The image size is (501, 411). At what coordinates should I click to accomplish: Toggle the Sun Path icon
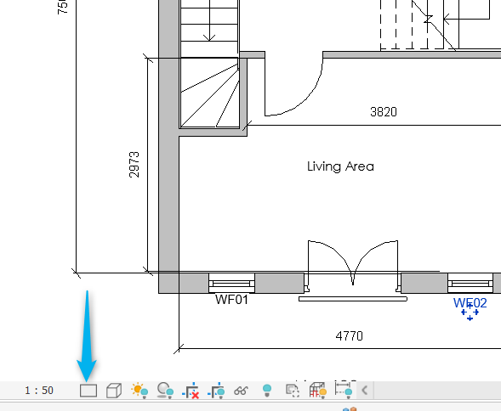[x=139, y=391]
